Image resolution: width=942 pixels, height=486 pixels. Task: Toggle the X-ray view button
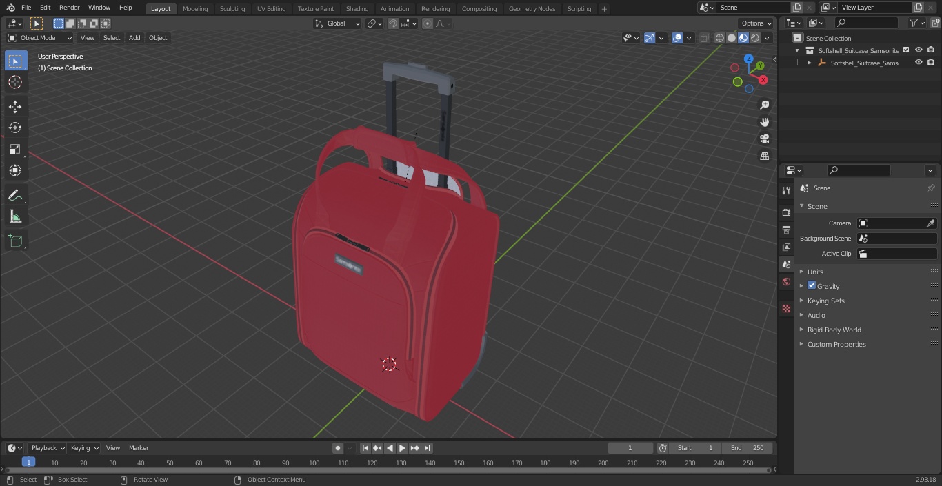pos(704,38)
